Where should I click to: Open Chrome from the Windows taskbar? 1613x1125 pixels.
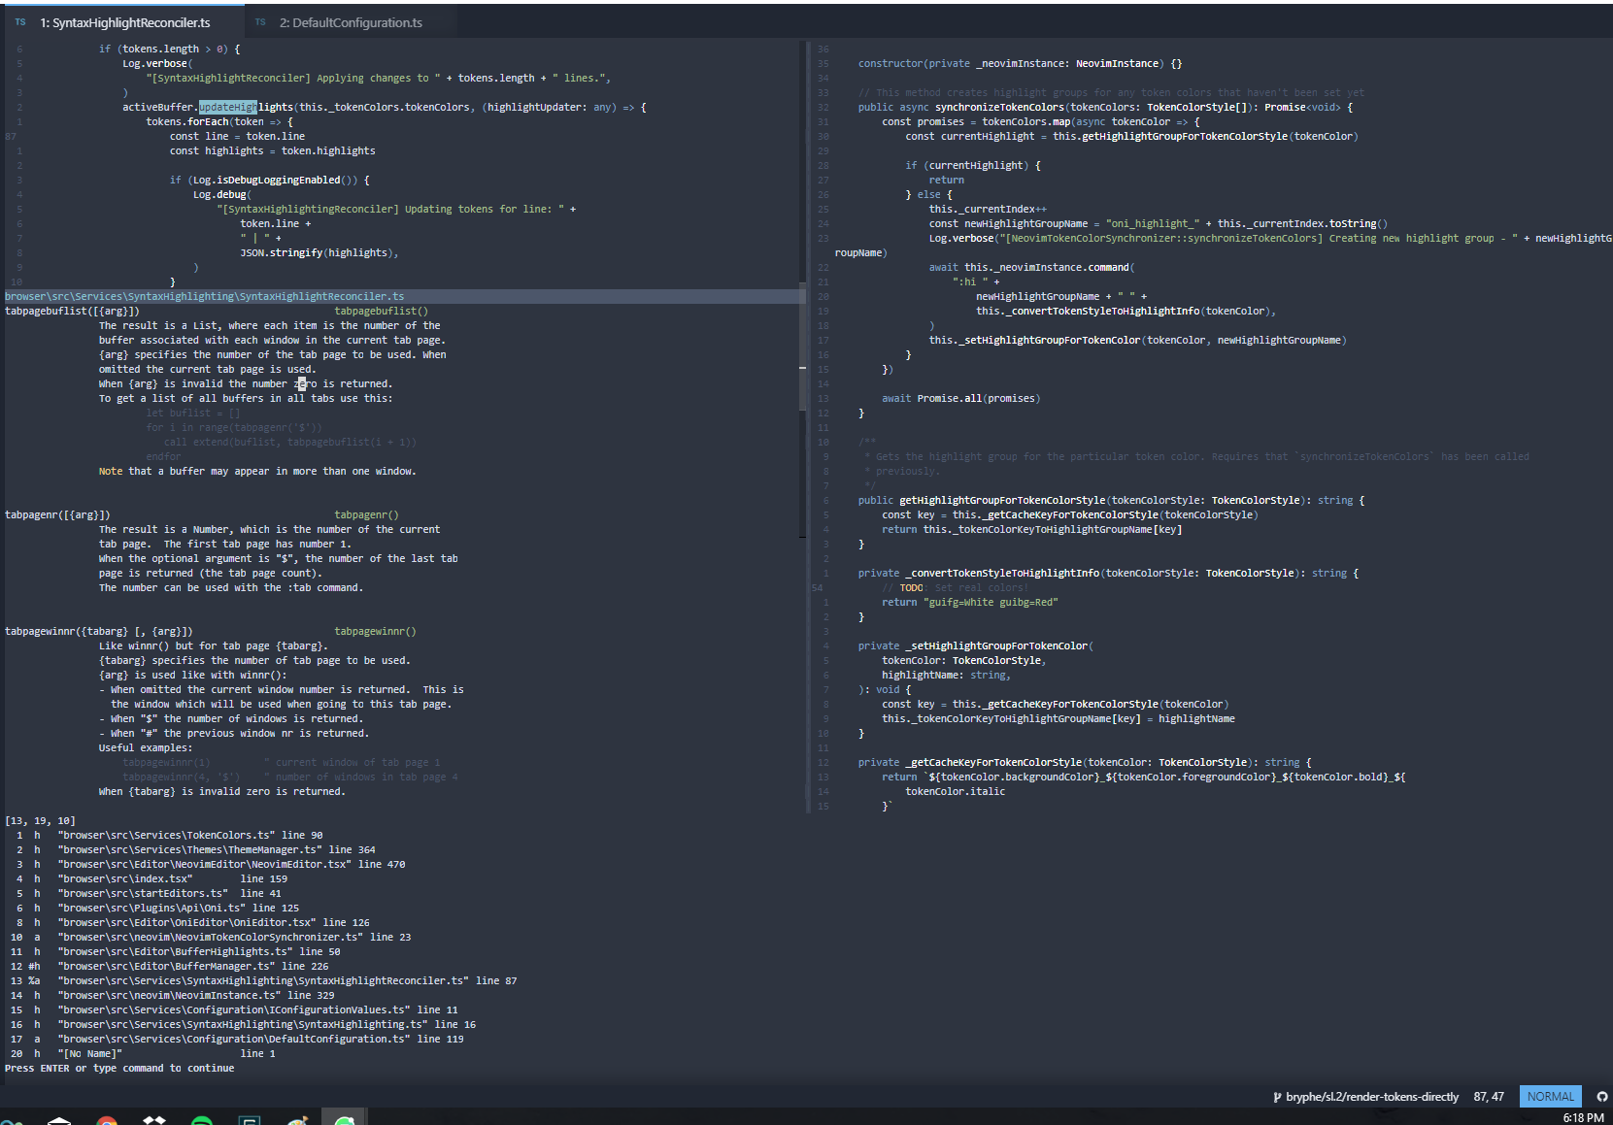[x=107, y=1120]
